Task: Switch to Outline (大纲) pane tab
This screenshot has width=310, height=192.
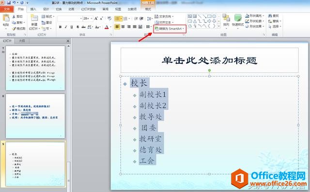Action: click(22, 41)
